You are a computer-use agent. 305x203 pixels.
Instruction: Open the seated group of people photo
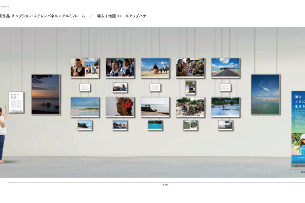(x=190, y=67)
